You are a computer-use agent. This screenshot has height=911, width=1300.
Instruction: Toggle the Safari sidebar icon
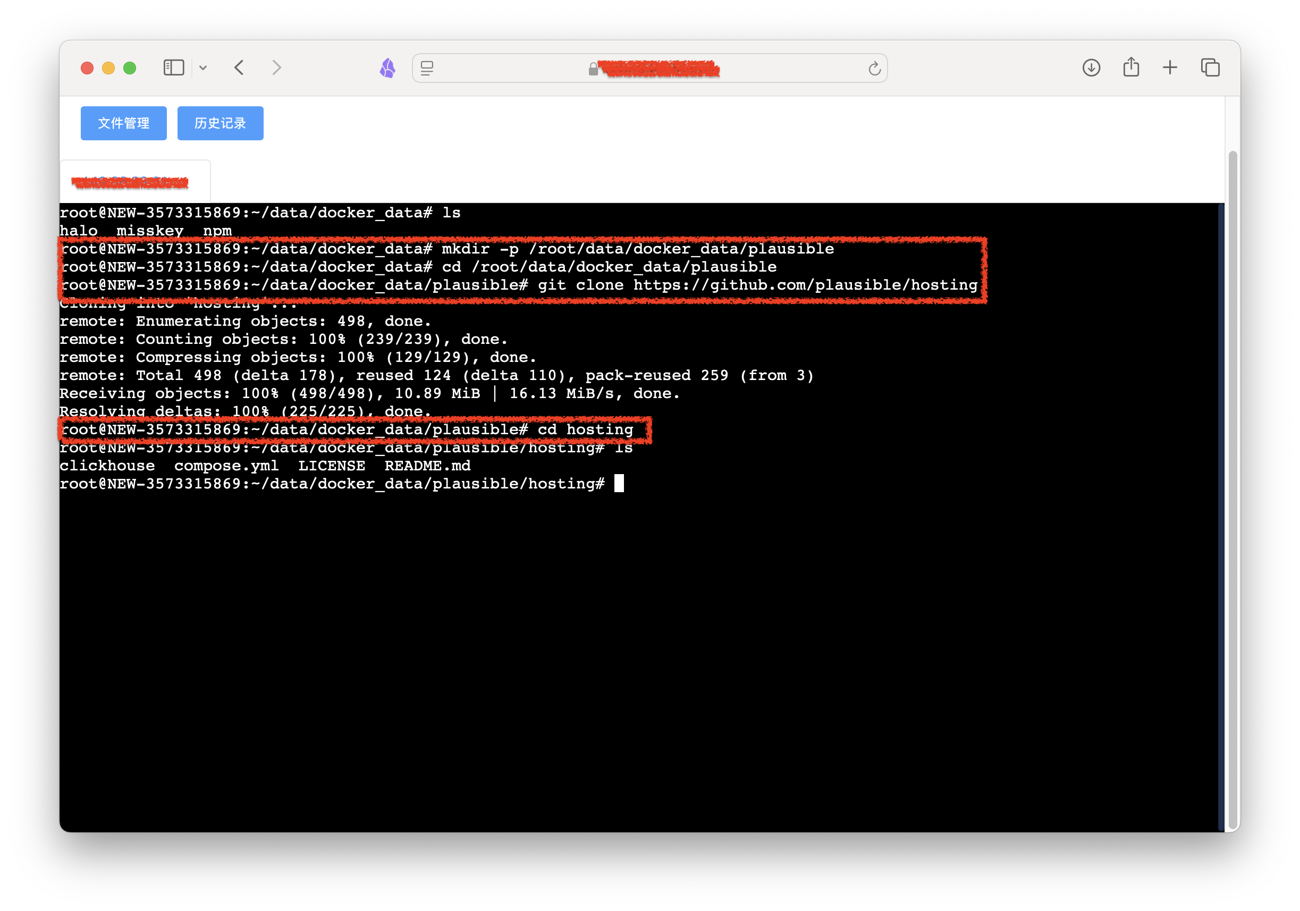[173, 68]
